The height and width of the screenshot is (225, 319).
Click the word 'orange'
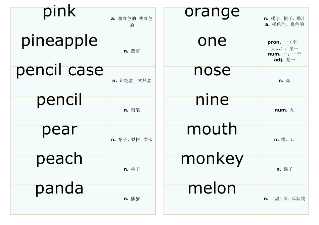tap(212, 12)
